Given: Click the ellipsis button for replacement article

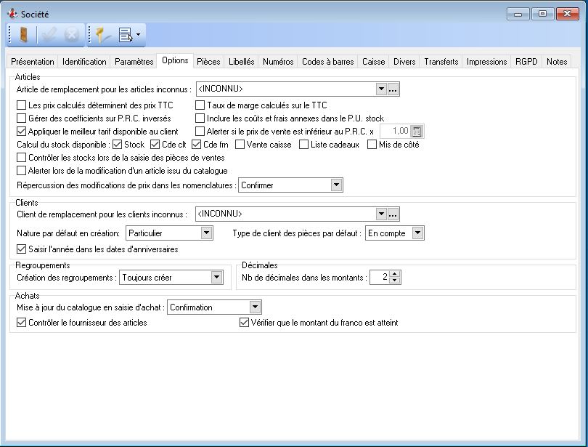Looking at the screenshot, I should pyautogui.click(x=393, y=89).
